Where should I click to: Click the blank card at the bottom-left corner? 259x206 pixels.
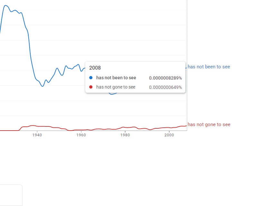[x=11, y=195]
